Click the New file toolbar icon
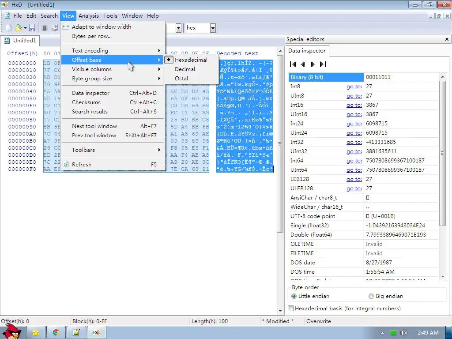The image size is (452, 339). pyautogui.click(x=9, y=28)
